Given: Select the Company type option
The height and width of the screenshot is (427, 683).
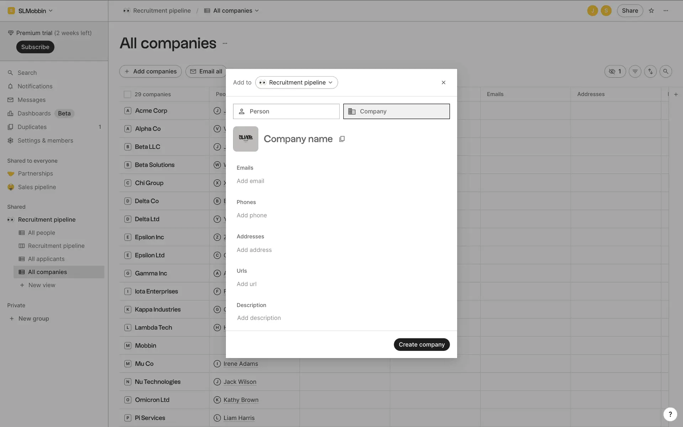Looking at the screenshot, I should 396,111.
